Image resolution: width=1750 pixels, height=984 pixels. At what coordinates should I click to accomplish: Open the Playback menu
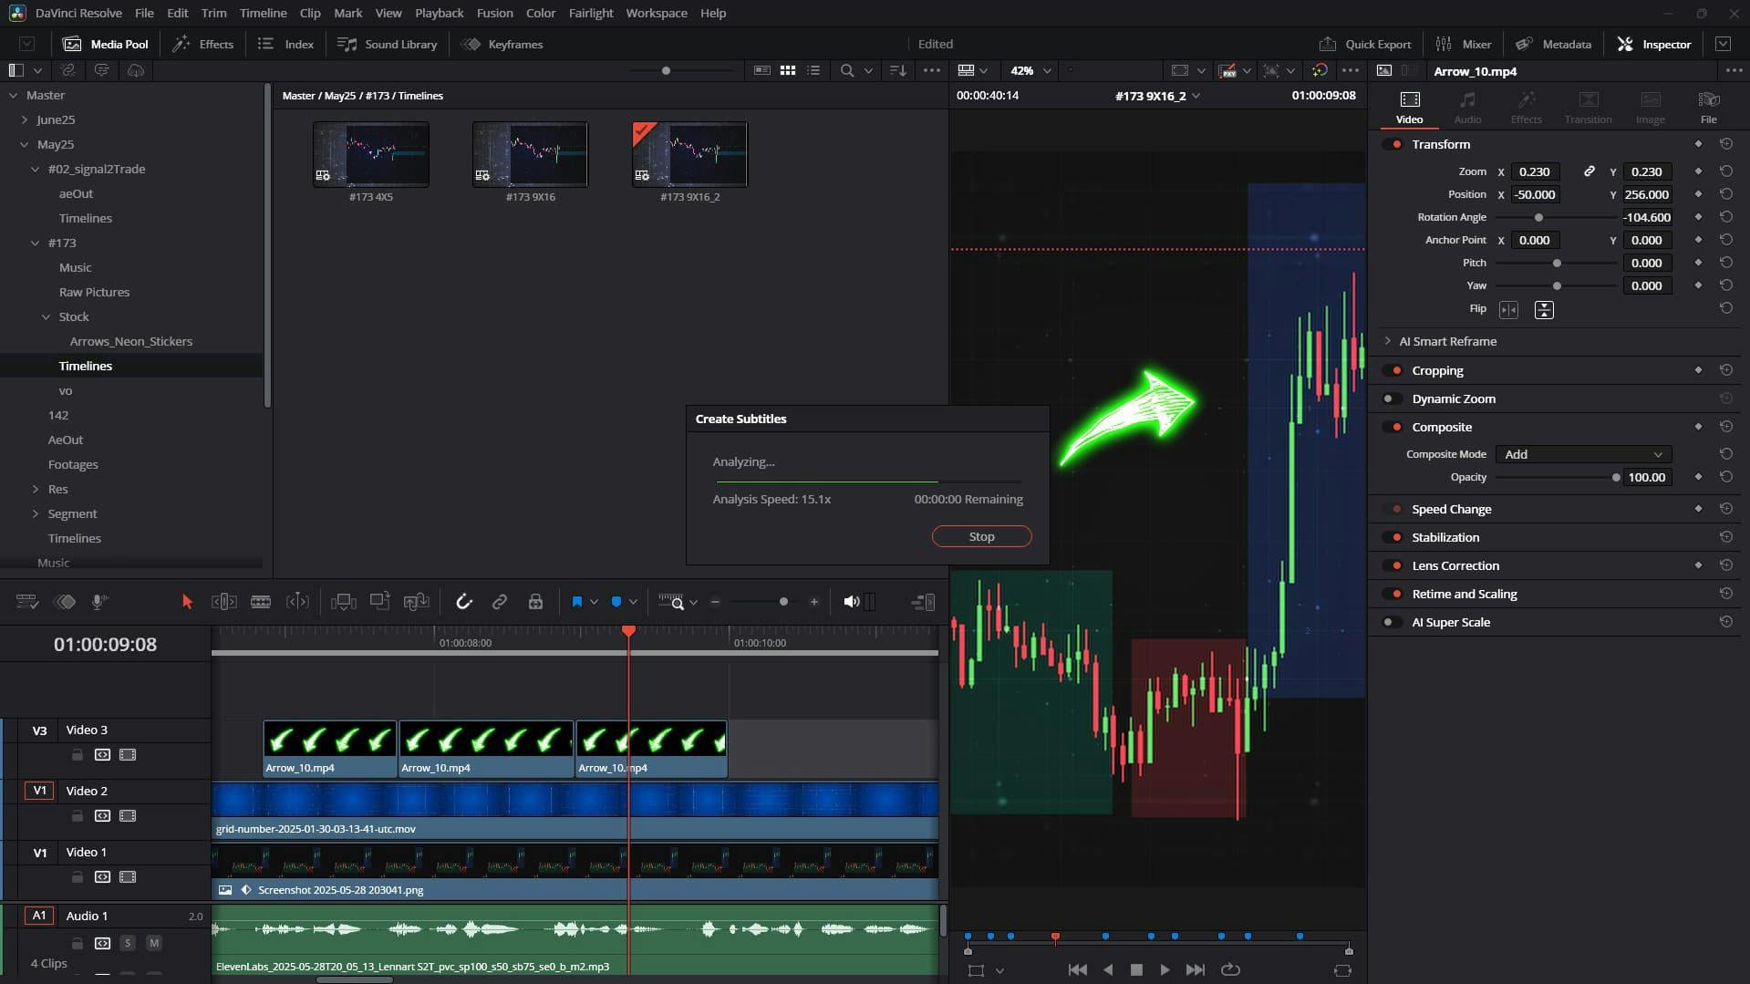[x=439, y=13]
